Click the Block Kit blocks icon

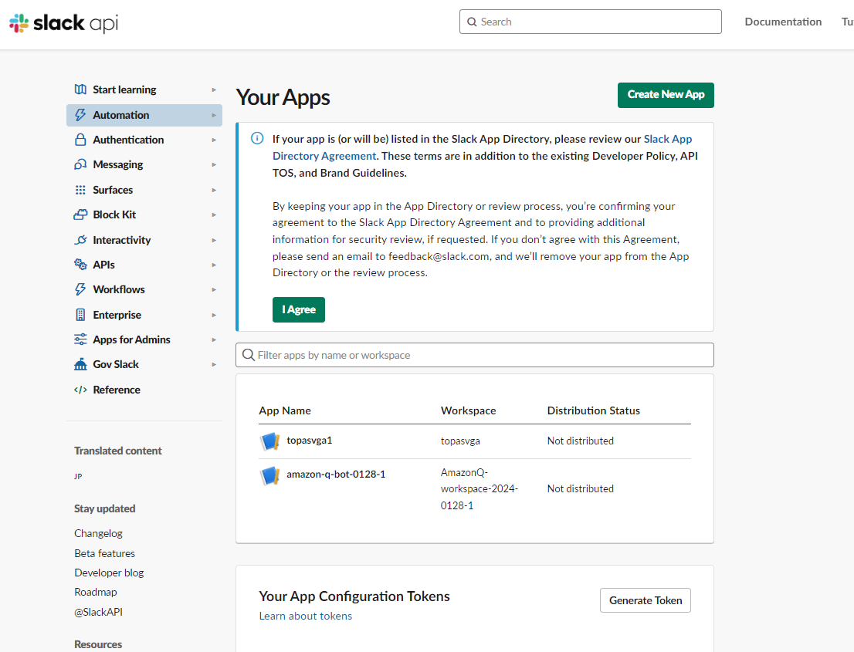[x=80, y=215]
